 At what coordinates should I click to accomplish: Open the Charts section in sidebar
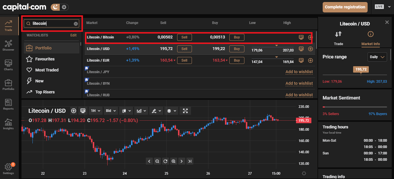coord(8,65)
